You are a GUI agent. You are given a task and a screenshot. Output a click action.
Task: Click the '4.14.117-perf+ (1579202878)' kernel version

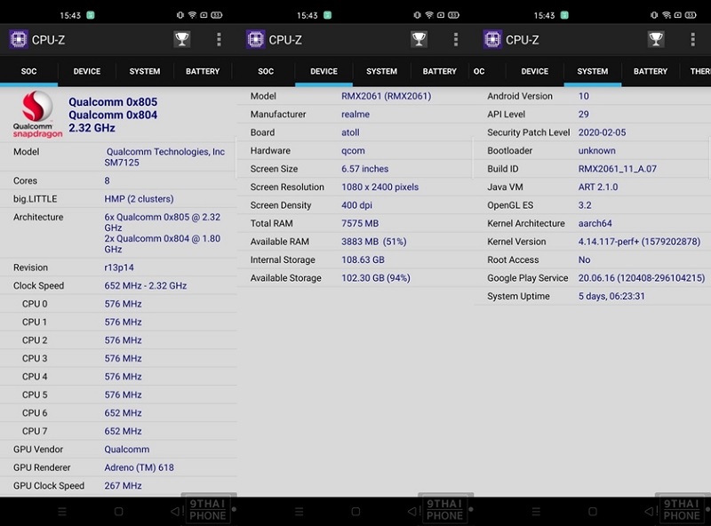(x=639, y=242)
